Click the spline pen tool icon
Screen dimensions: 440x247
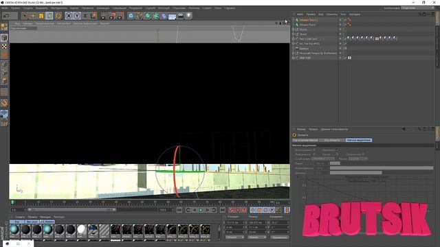pyautogui.click(x=140, y=16)
